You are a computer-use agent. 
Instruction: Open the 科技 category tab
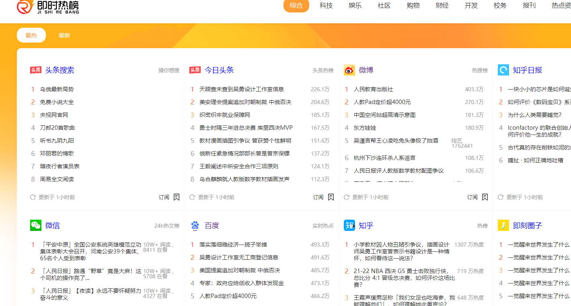point(326,5)
